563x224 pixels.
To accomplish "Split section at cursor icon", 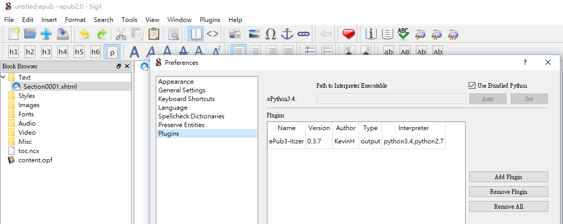I will coord(235,34).
